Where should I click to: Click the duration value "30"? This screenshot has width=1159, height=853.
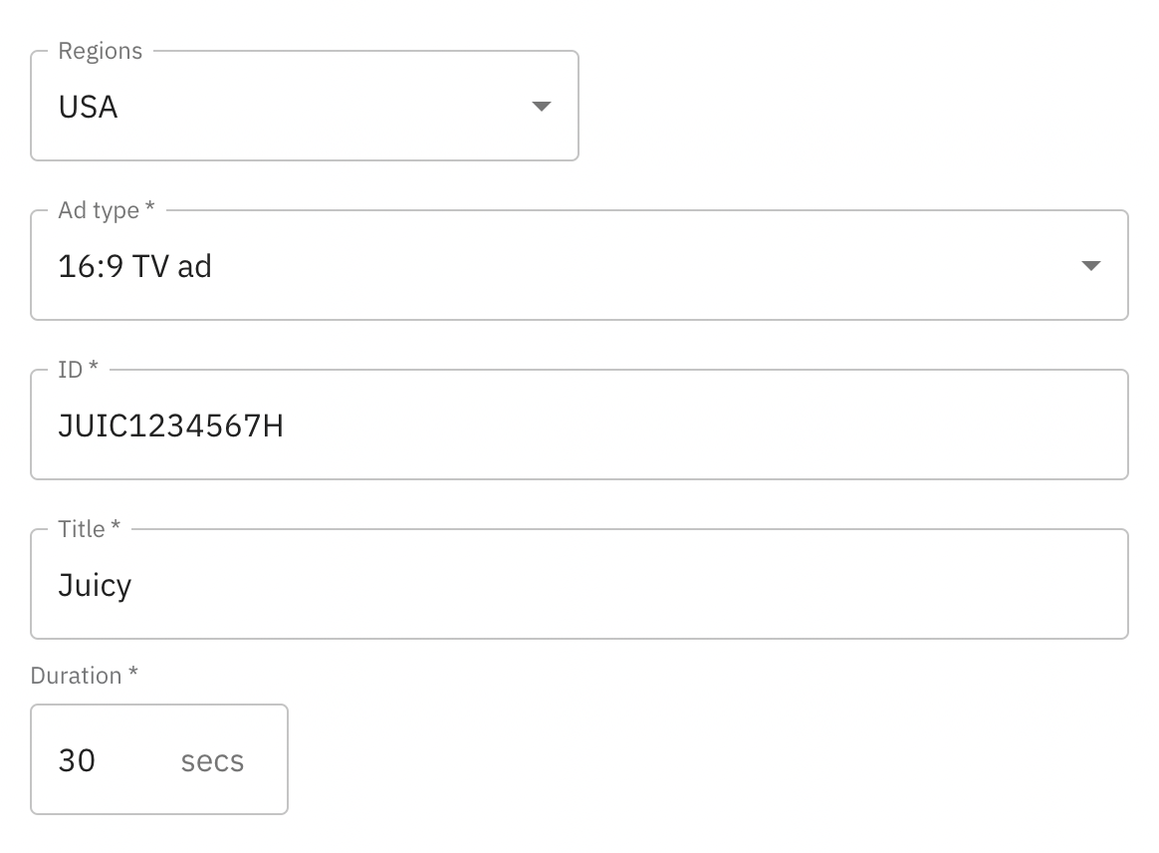(x=77, y=760)
